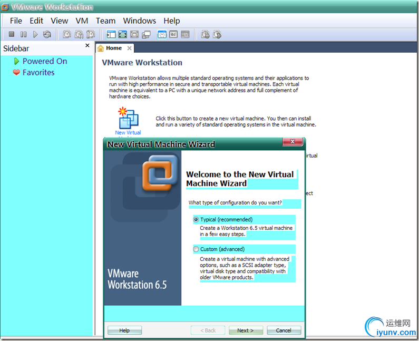This screenshot has width=419, height=341.
Task: Click the house icon on Home tab
Action: 101,48
